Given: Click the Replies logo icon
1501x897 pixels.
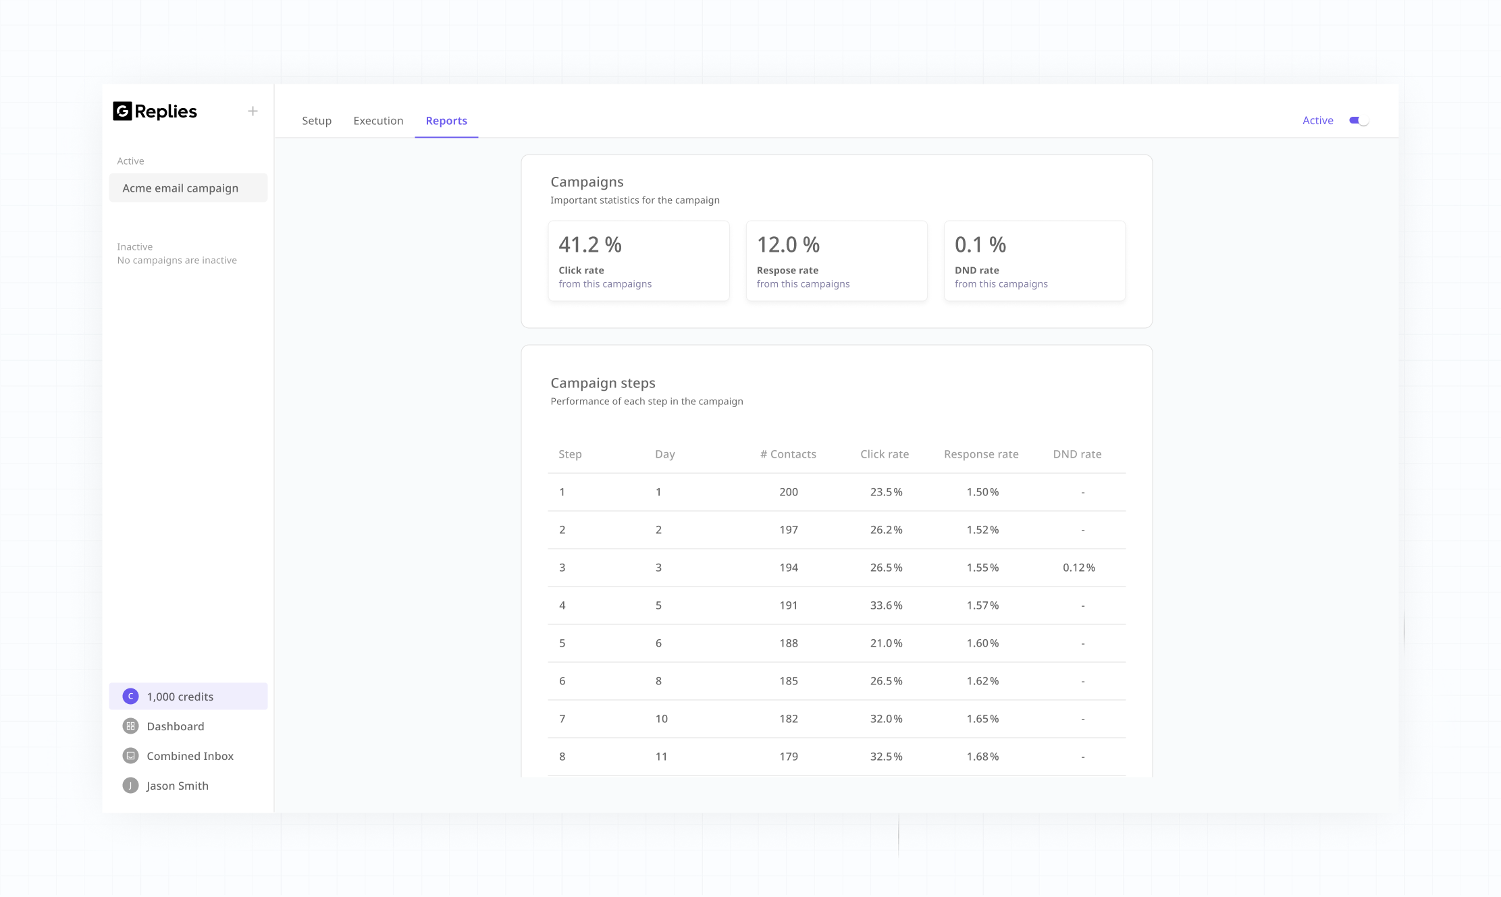Looking at the screenshot, I should 122,111.
